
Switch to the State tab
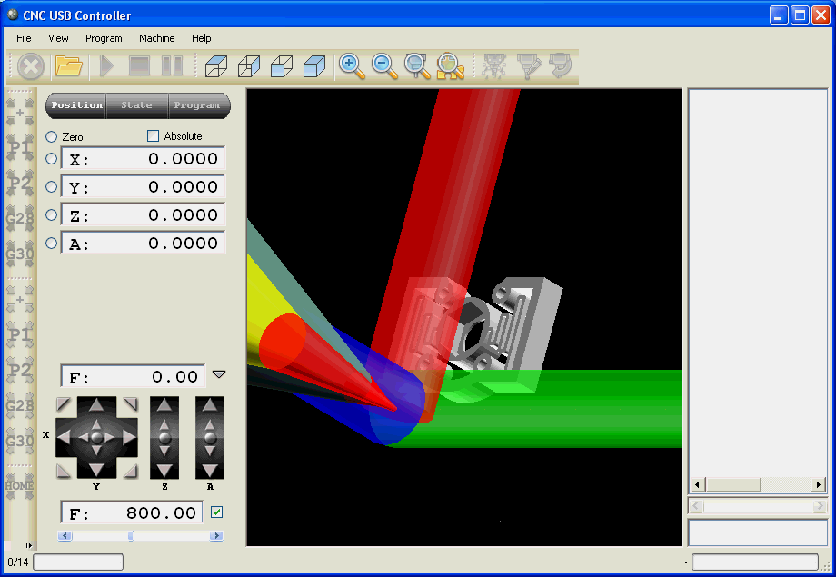(x=136, y=105)
